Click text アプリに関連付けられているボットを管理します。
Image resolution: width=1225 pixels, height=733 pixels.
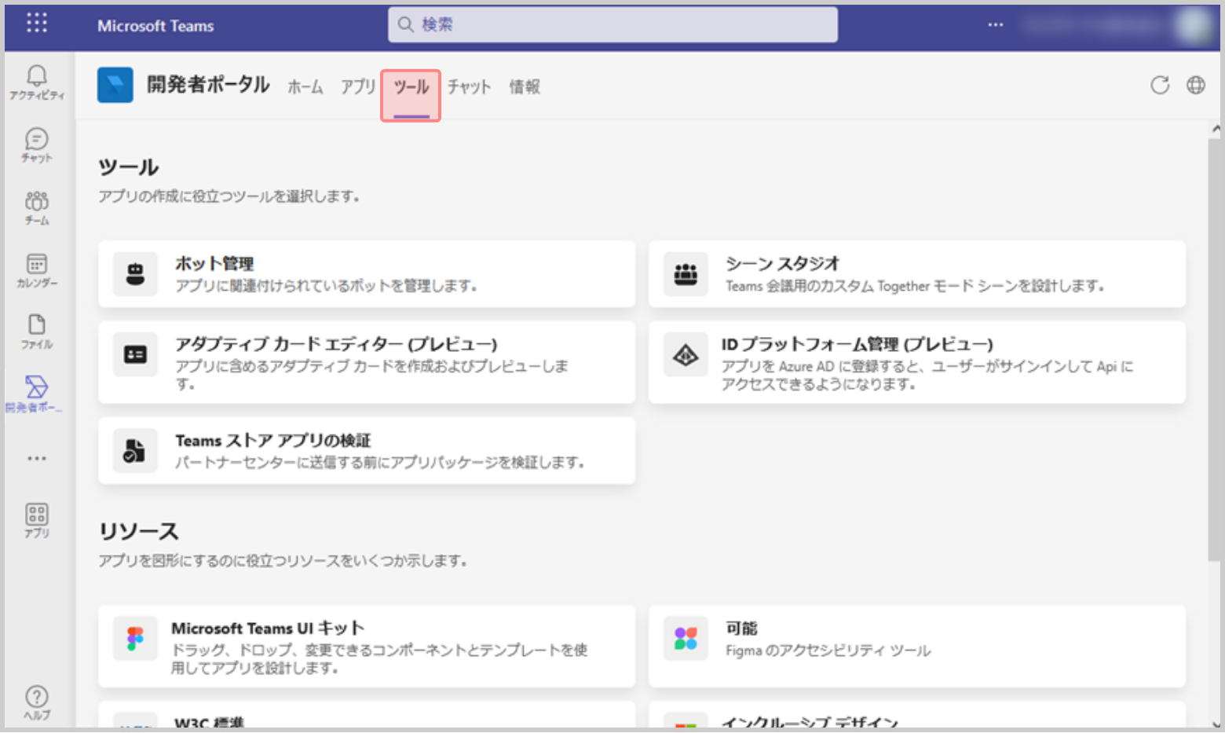click(x=326, y=285)
